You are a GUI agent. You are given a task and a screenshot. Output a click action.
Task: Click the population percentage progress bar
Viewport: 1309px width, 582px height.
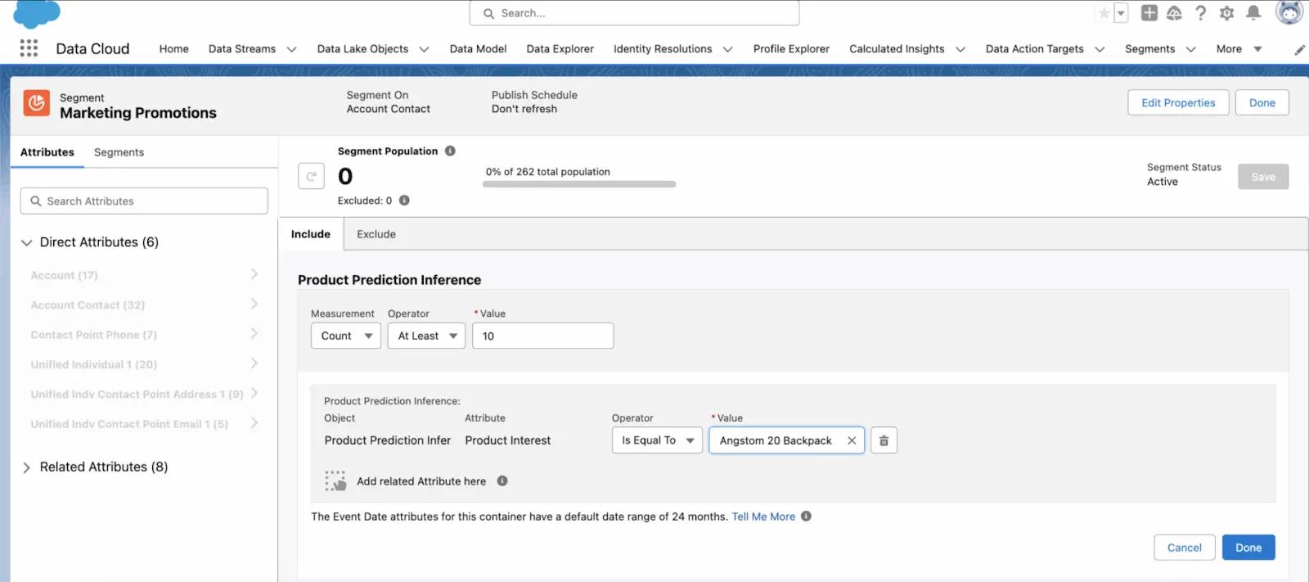pyautogui.click(x=579, y=184)
